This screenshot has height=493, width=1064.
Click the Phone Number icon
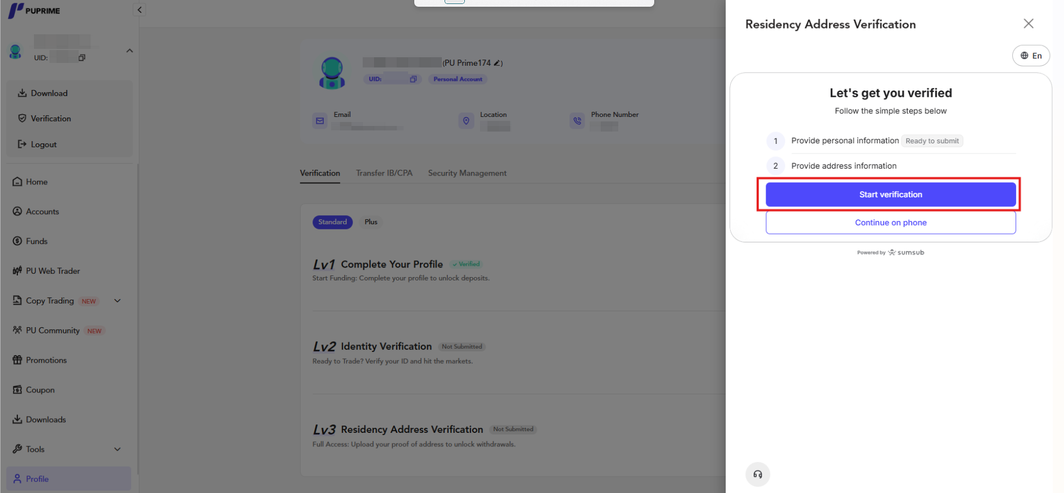coord(577,121)
